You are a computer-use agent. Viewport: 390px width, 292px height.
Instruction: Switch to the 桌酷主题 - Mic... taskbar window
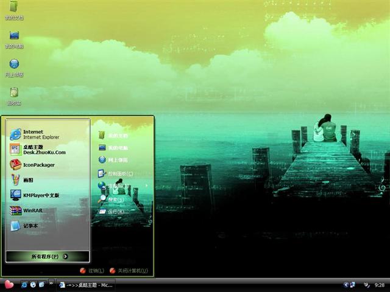tap(85, 285)
